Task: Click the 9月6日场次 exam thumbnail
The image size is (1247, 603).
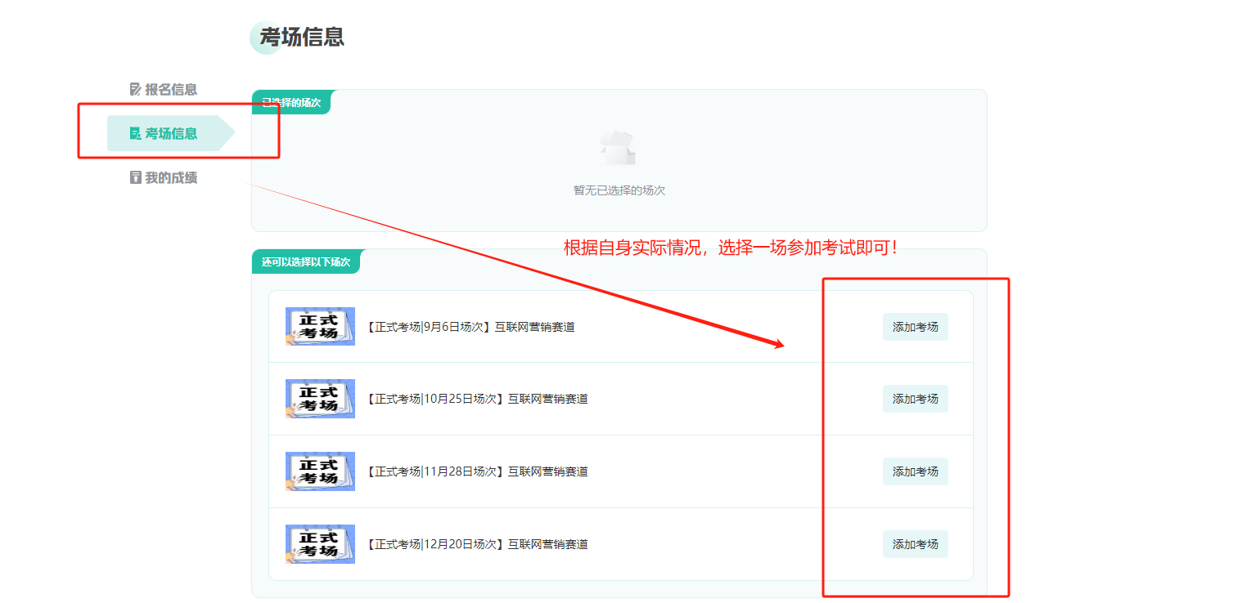Action: coord(320,327)
